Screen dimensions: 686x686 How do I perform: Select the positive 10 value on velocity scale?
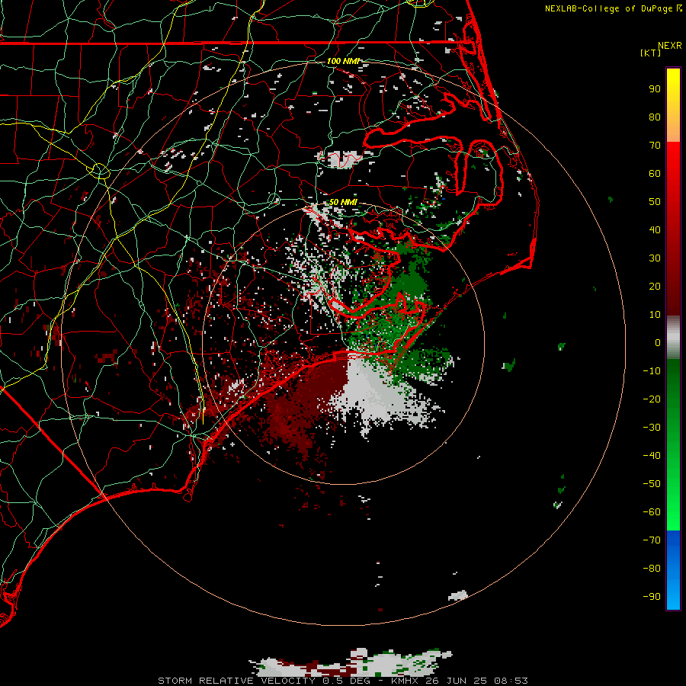[655, 315]
